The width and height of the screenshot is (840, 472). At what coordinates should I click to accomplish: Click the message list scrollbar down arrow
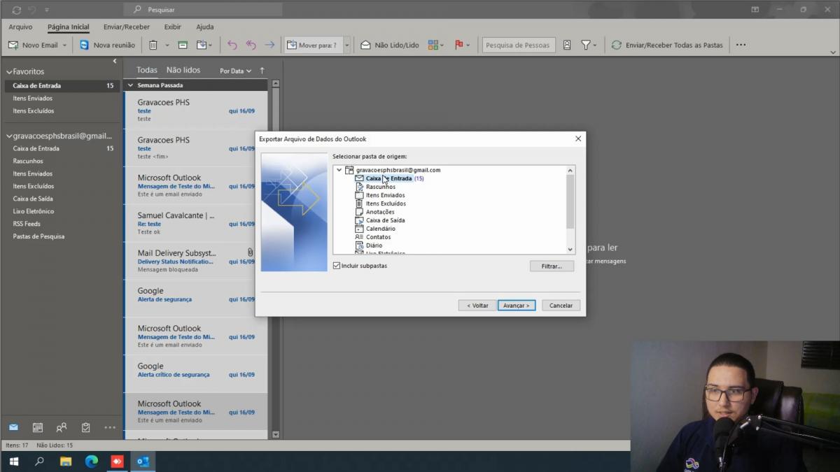(x=275, y=434)
